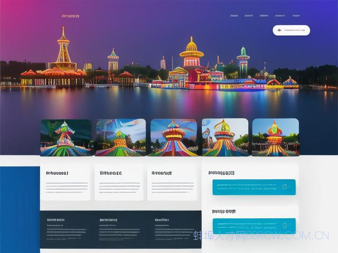
Task: Select the last carousel thumbnail image
Action: click(x=275, y=137)
